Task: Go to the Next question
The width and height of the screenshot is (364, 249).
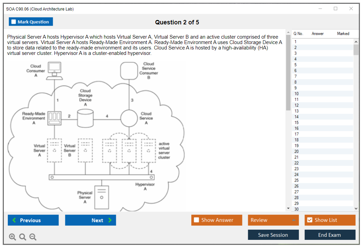Action: tap(90, 220)
